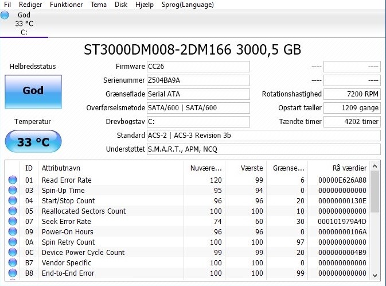Click the status orb beside Read Error Rate
The height and width of the screenshot is (286, 386).
13,180
